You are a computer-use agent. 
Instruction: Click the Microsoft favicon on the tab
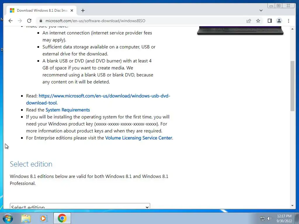(x=12, y=10)
